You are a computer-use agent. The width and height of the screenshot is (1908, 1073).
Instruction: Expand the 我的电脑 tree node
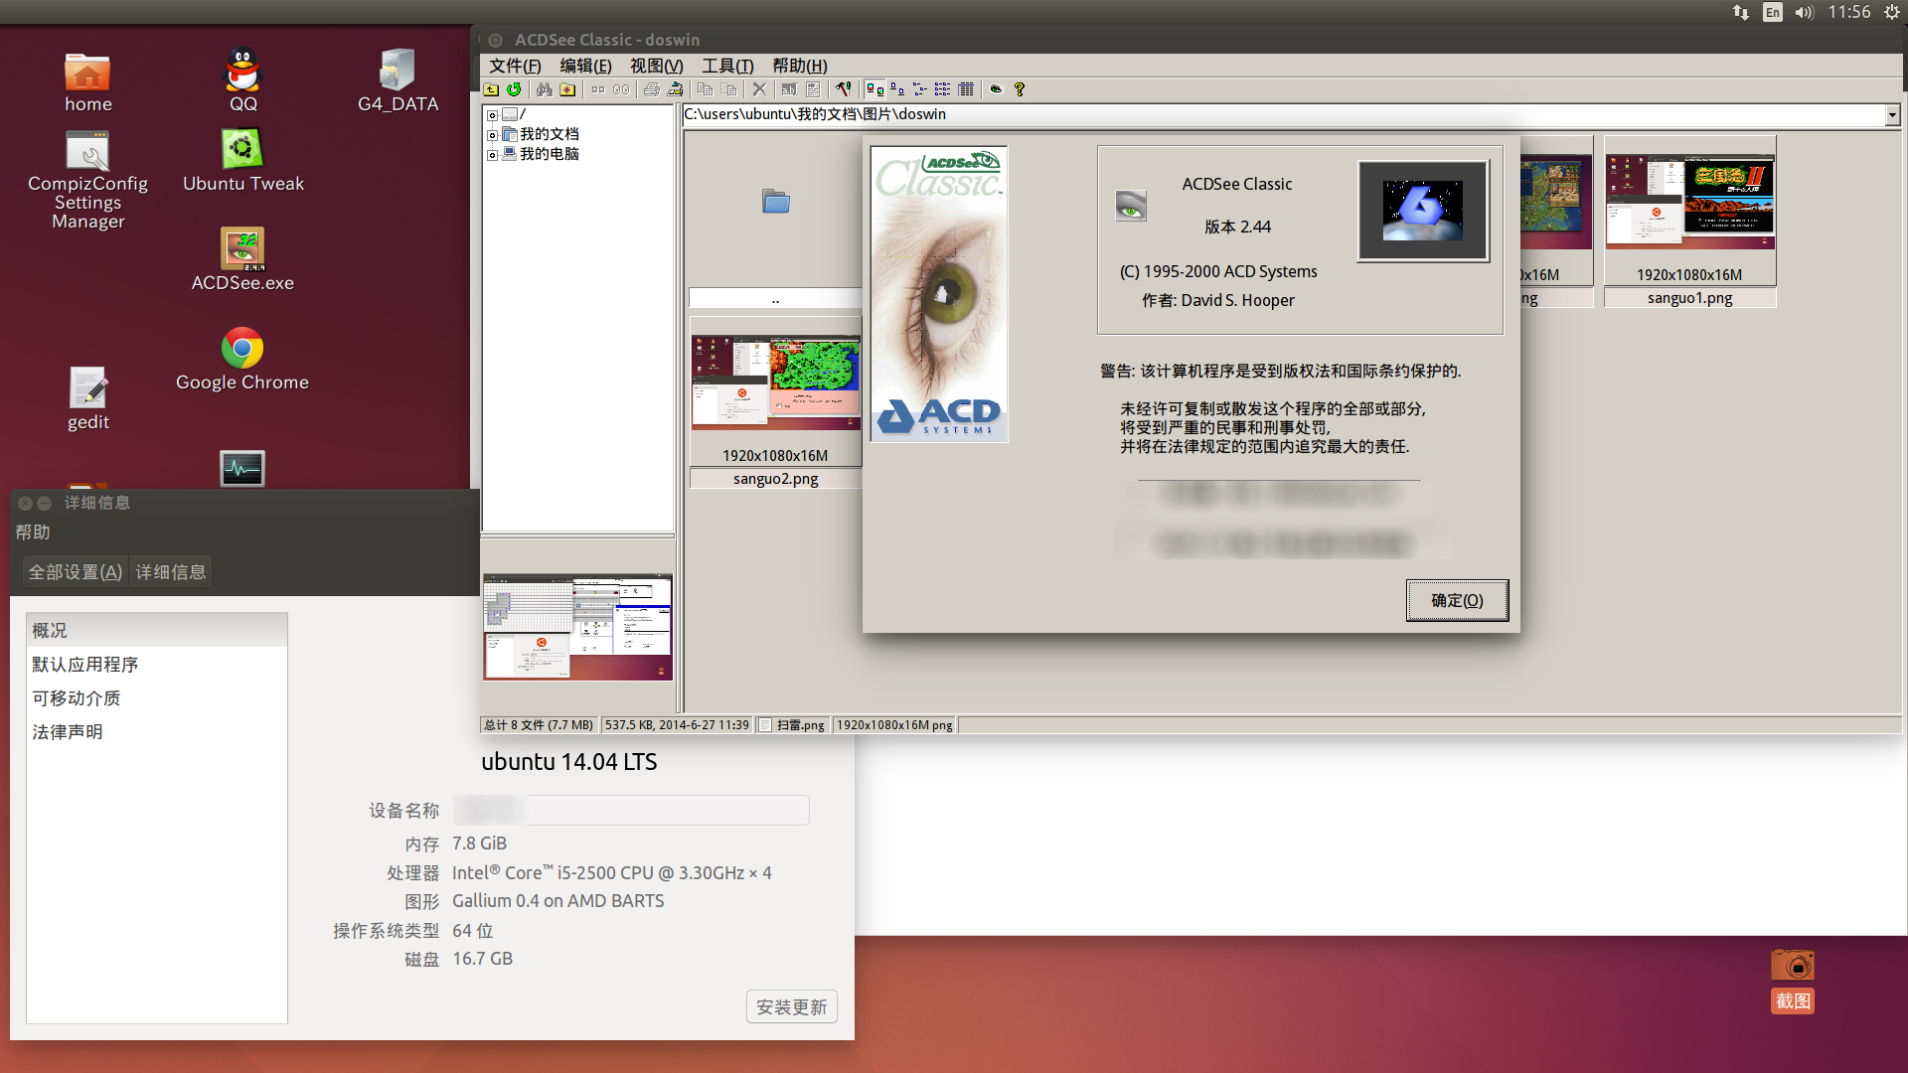(x=492, y=155)
